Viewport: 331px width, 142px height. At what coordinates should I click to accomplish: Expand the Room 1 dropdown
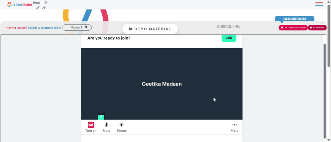pyautogui.click(x=77, y=28)
